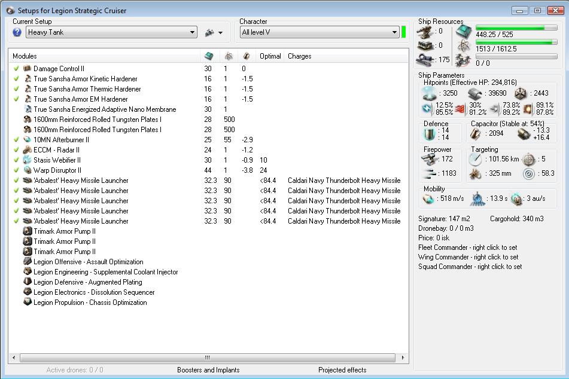Open the Current Setup dropdown showing Heavy Tank
Screen dimensions: 569x379
point(111,32)
